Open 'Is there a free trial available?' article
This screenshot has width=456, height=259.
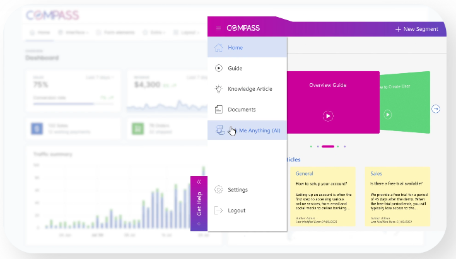[396, 183]
